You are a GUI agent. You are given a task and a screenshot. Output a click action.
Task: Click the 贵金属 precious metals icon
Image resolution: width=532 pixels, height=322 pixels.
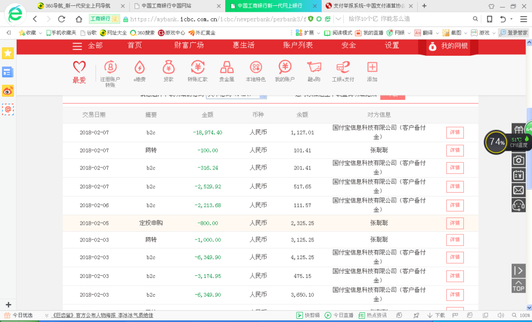point(226,68)
